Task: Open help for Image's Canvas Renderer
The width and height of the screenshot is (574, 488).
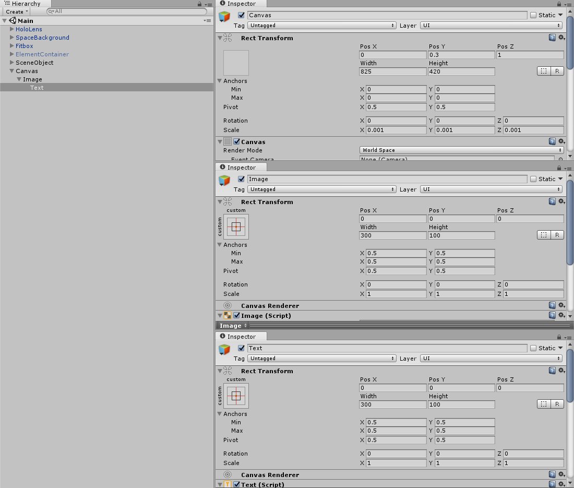Action: tap(552, 305)
